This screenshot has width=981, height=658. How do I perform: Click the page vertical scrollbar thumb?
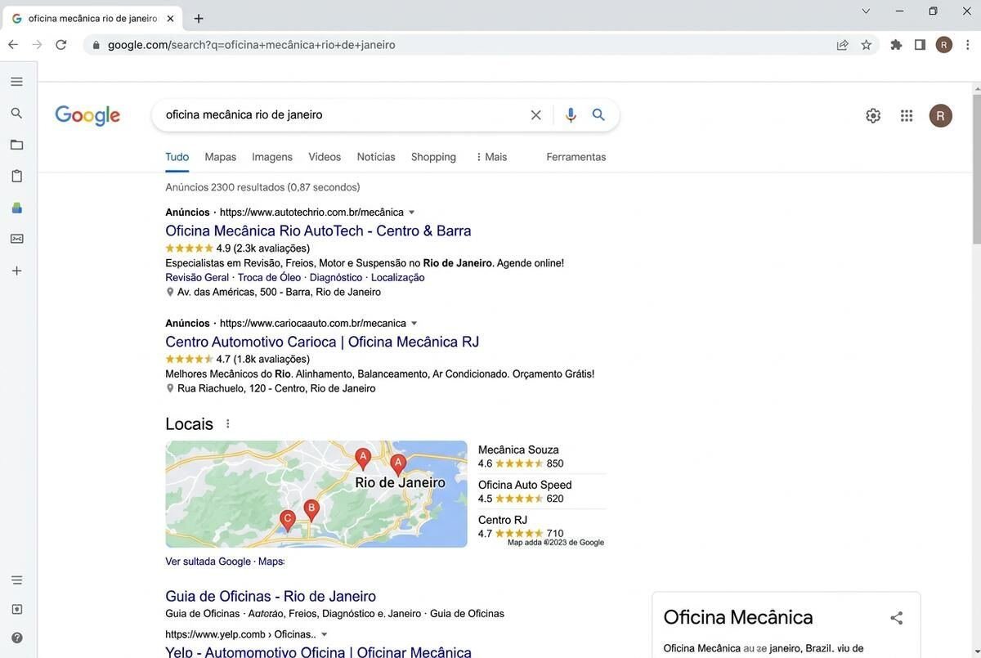[x=976, y=168]
